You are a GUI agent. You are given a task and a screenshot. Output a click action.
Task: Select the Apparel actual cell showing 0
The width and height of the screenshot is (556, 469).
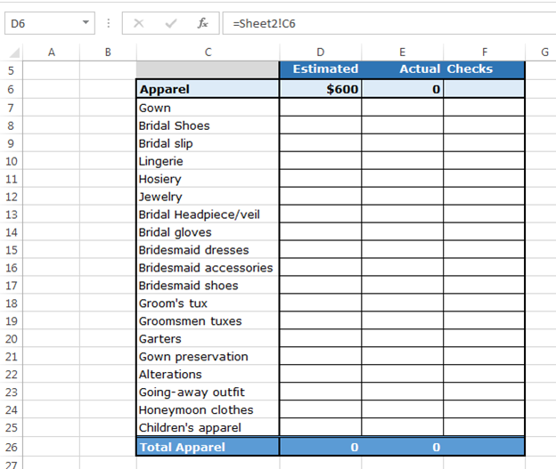coord(403,89)
